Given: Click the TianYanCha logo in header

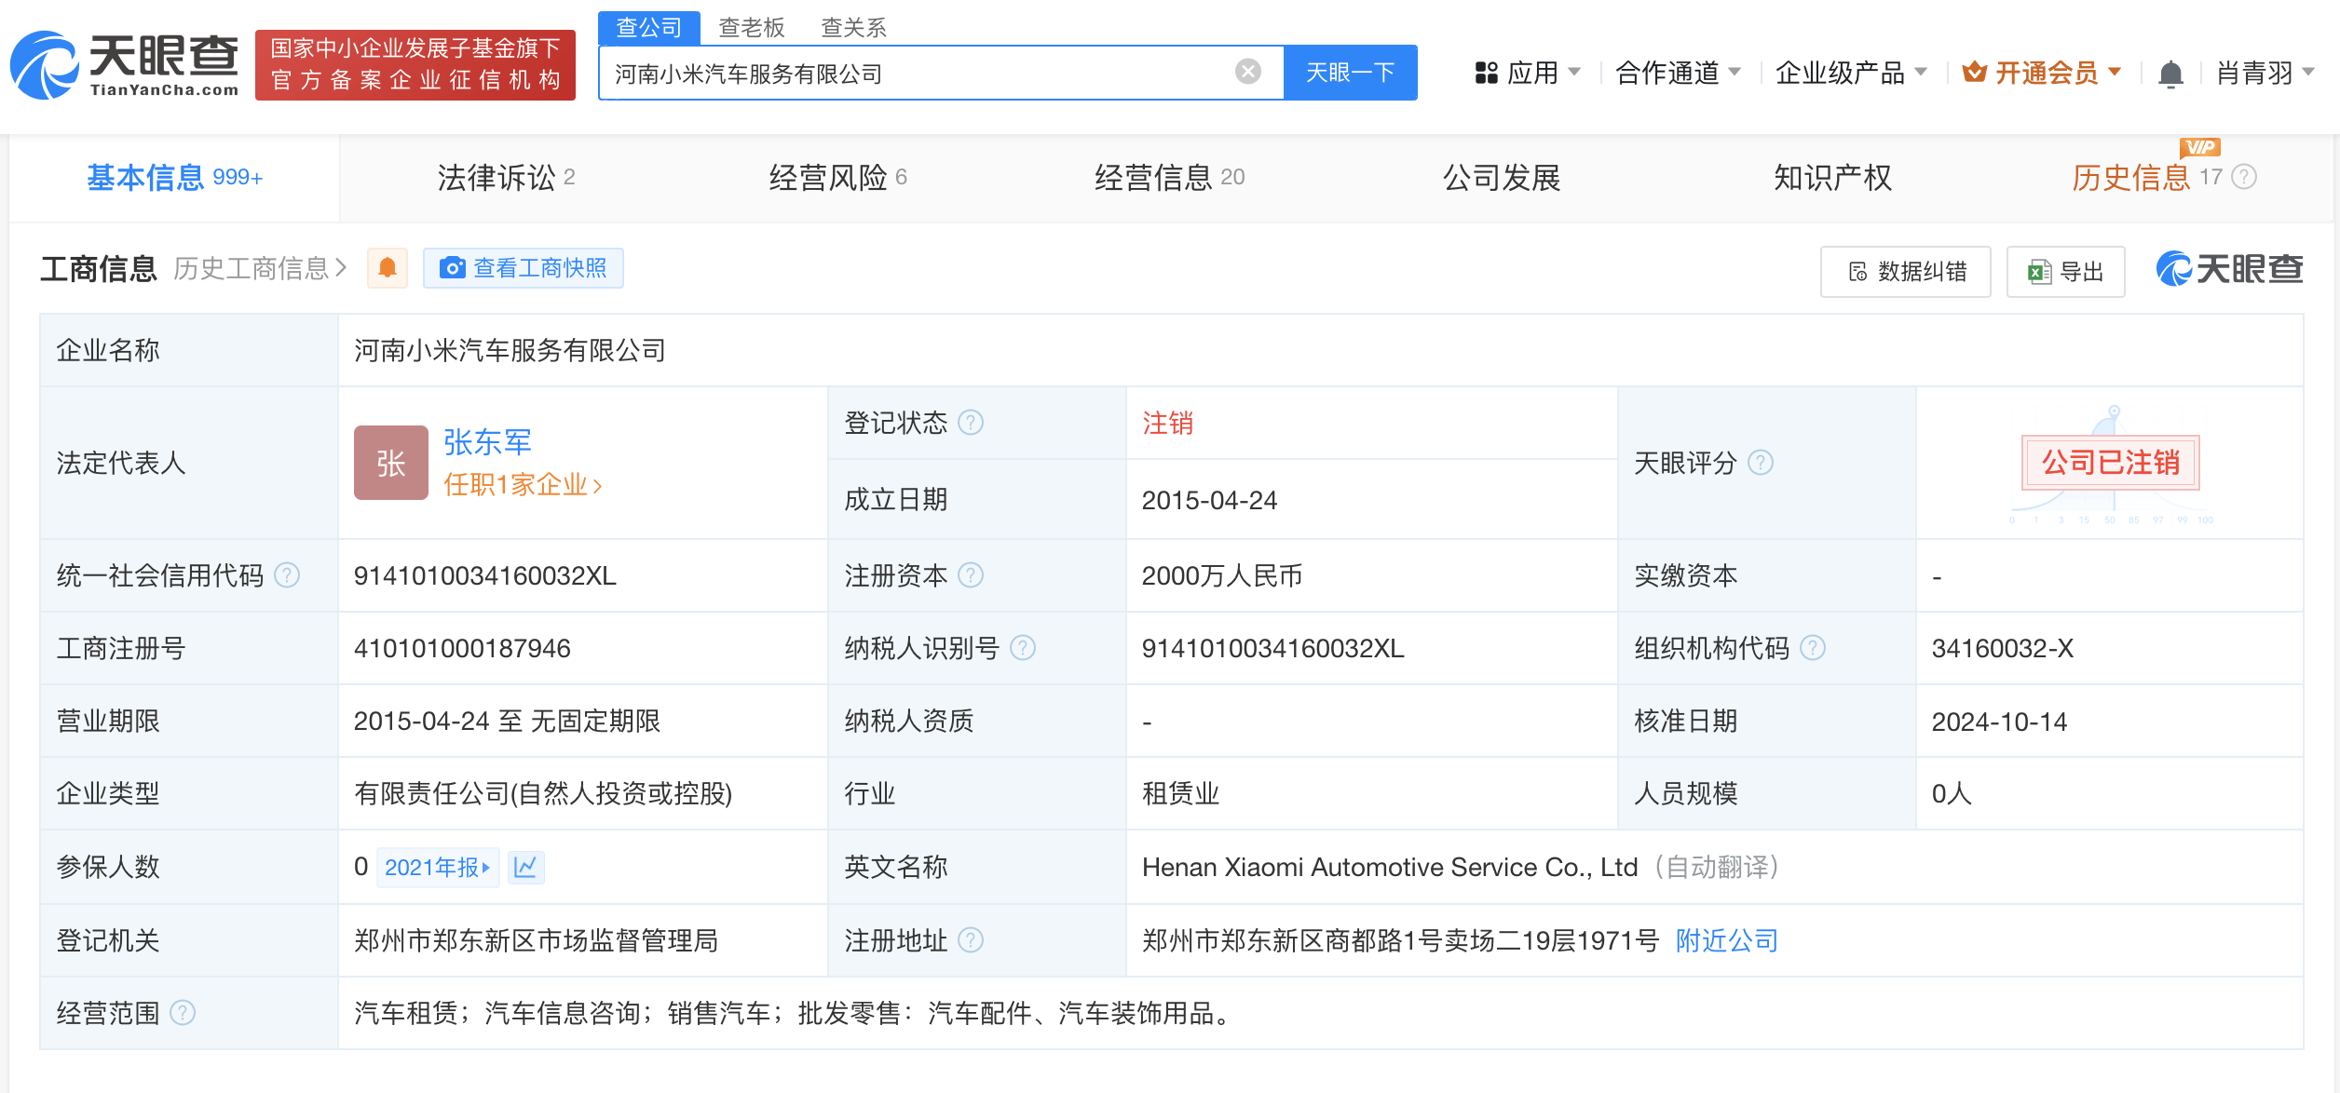Looking at the screenshot, I should [x=124, y=65].
